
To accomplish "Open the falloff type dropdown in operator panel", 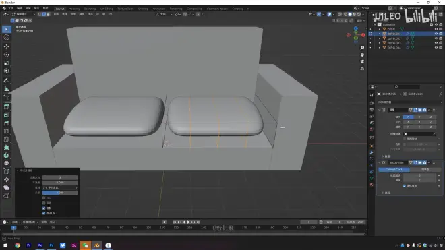I will 60,187.
